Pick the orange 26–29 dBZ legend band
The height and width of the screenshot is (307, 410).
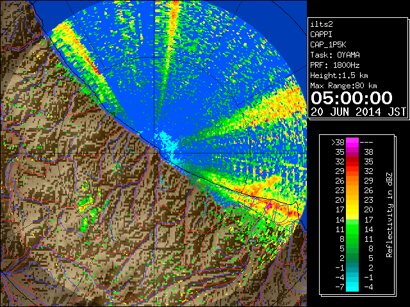click(352, 181)
